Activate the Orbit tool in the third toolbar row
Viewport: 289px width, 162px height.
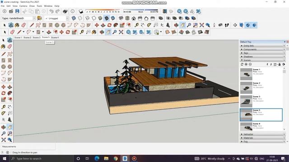point(176,25)
